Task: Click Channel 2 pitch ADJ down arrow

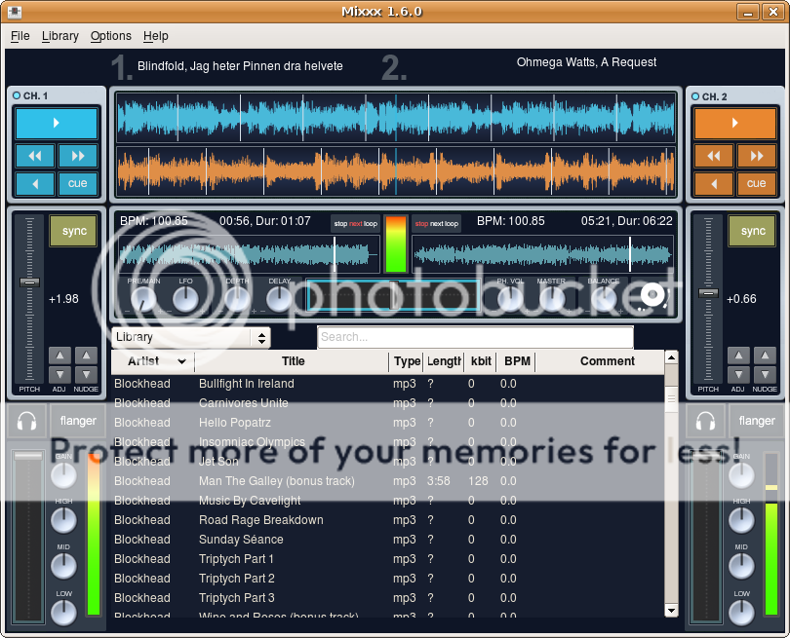Action: click(x=738, y=374)
